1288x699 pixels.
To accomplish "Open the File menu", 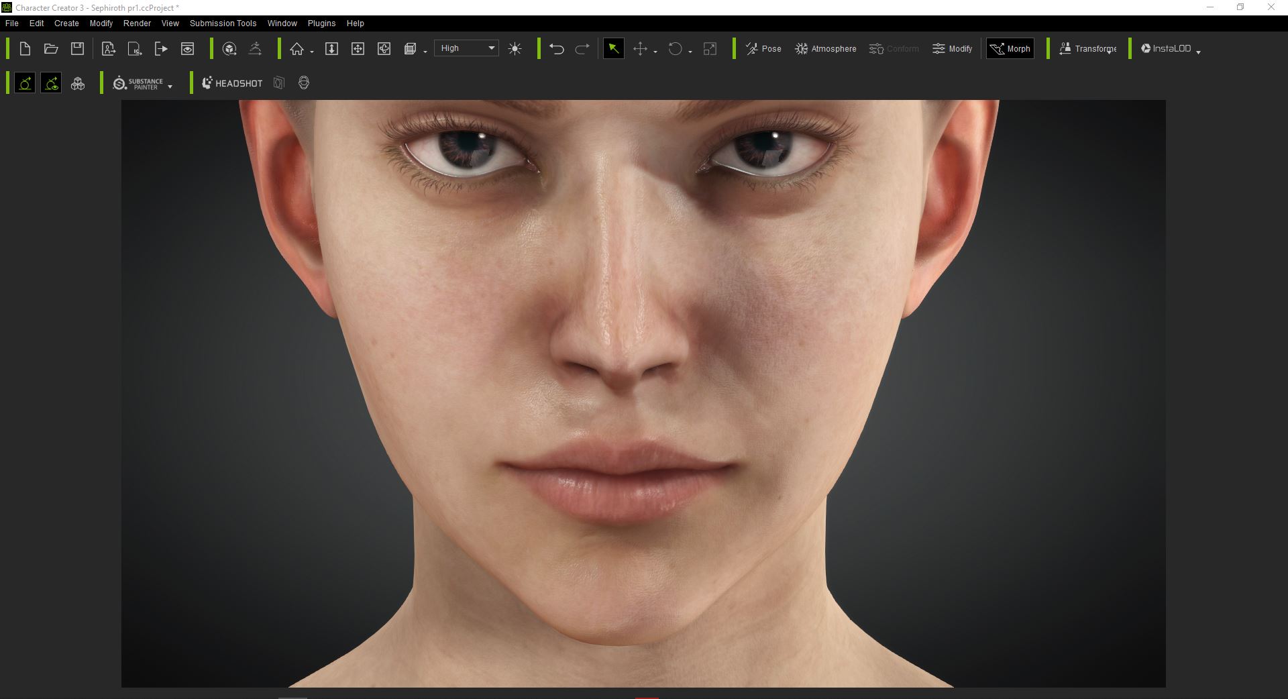I will (x=12, y=23).
